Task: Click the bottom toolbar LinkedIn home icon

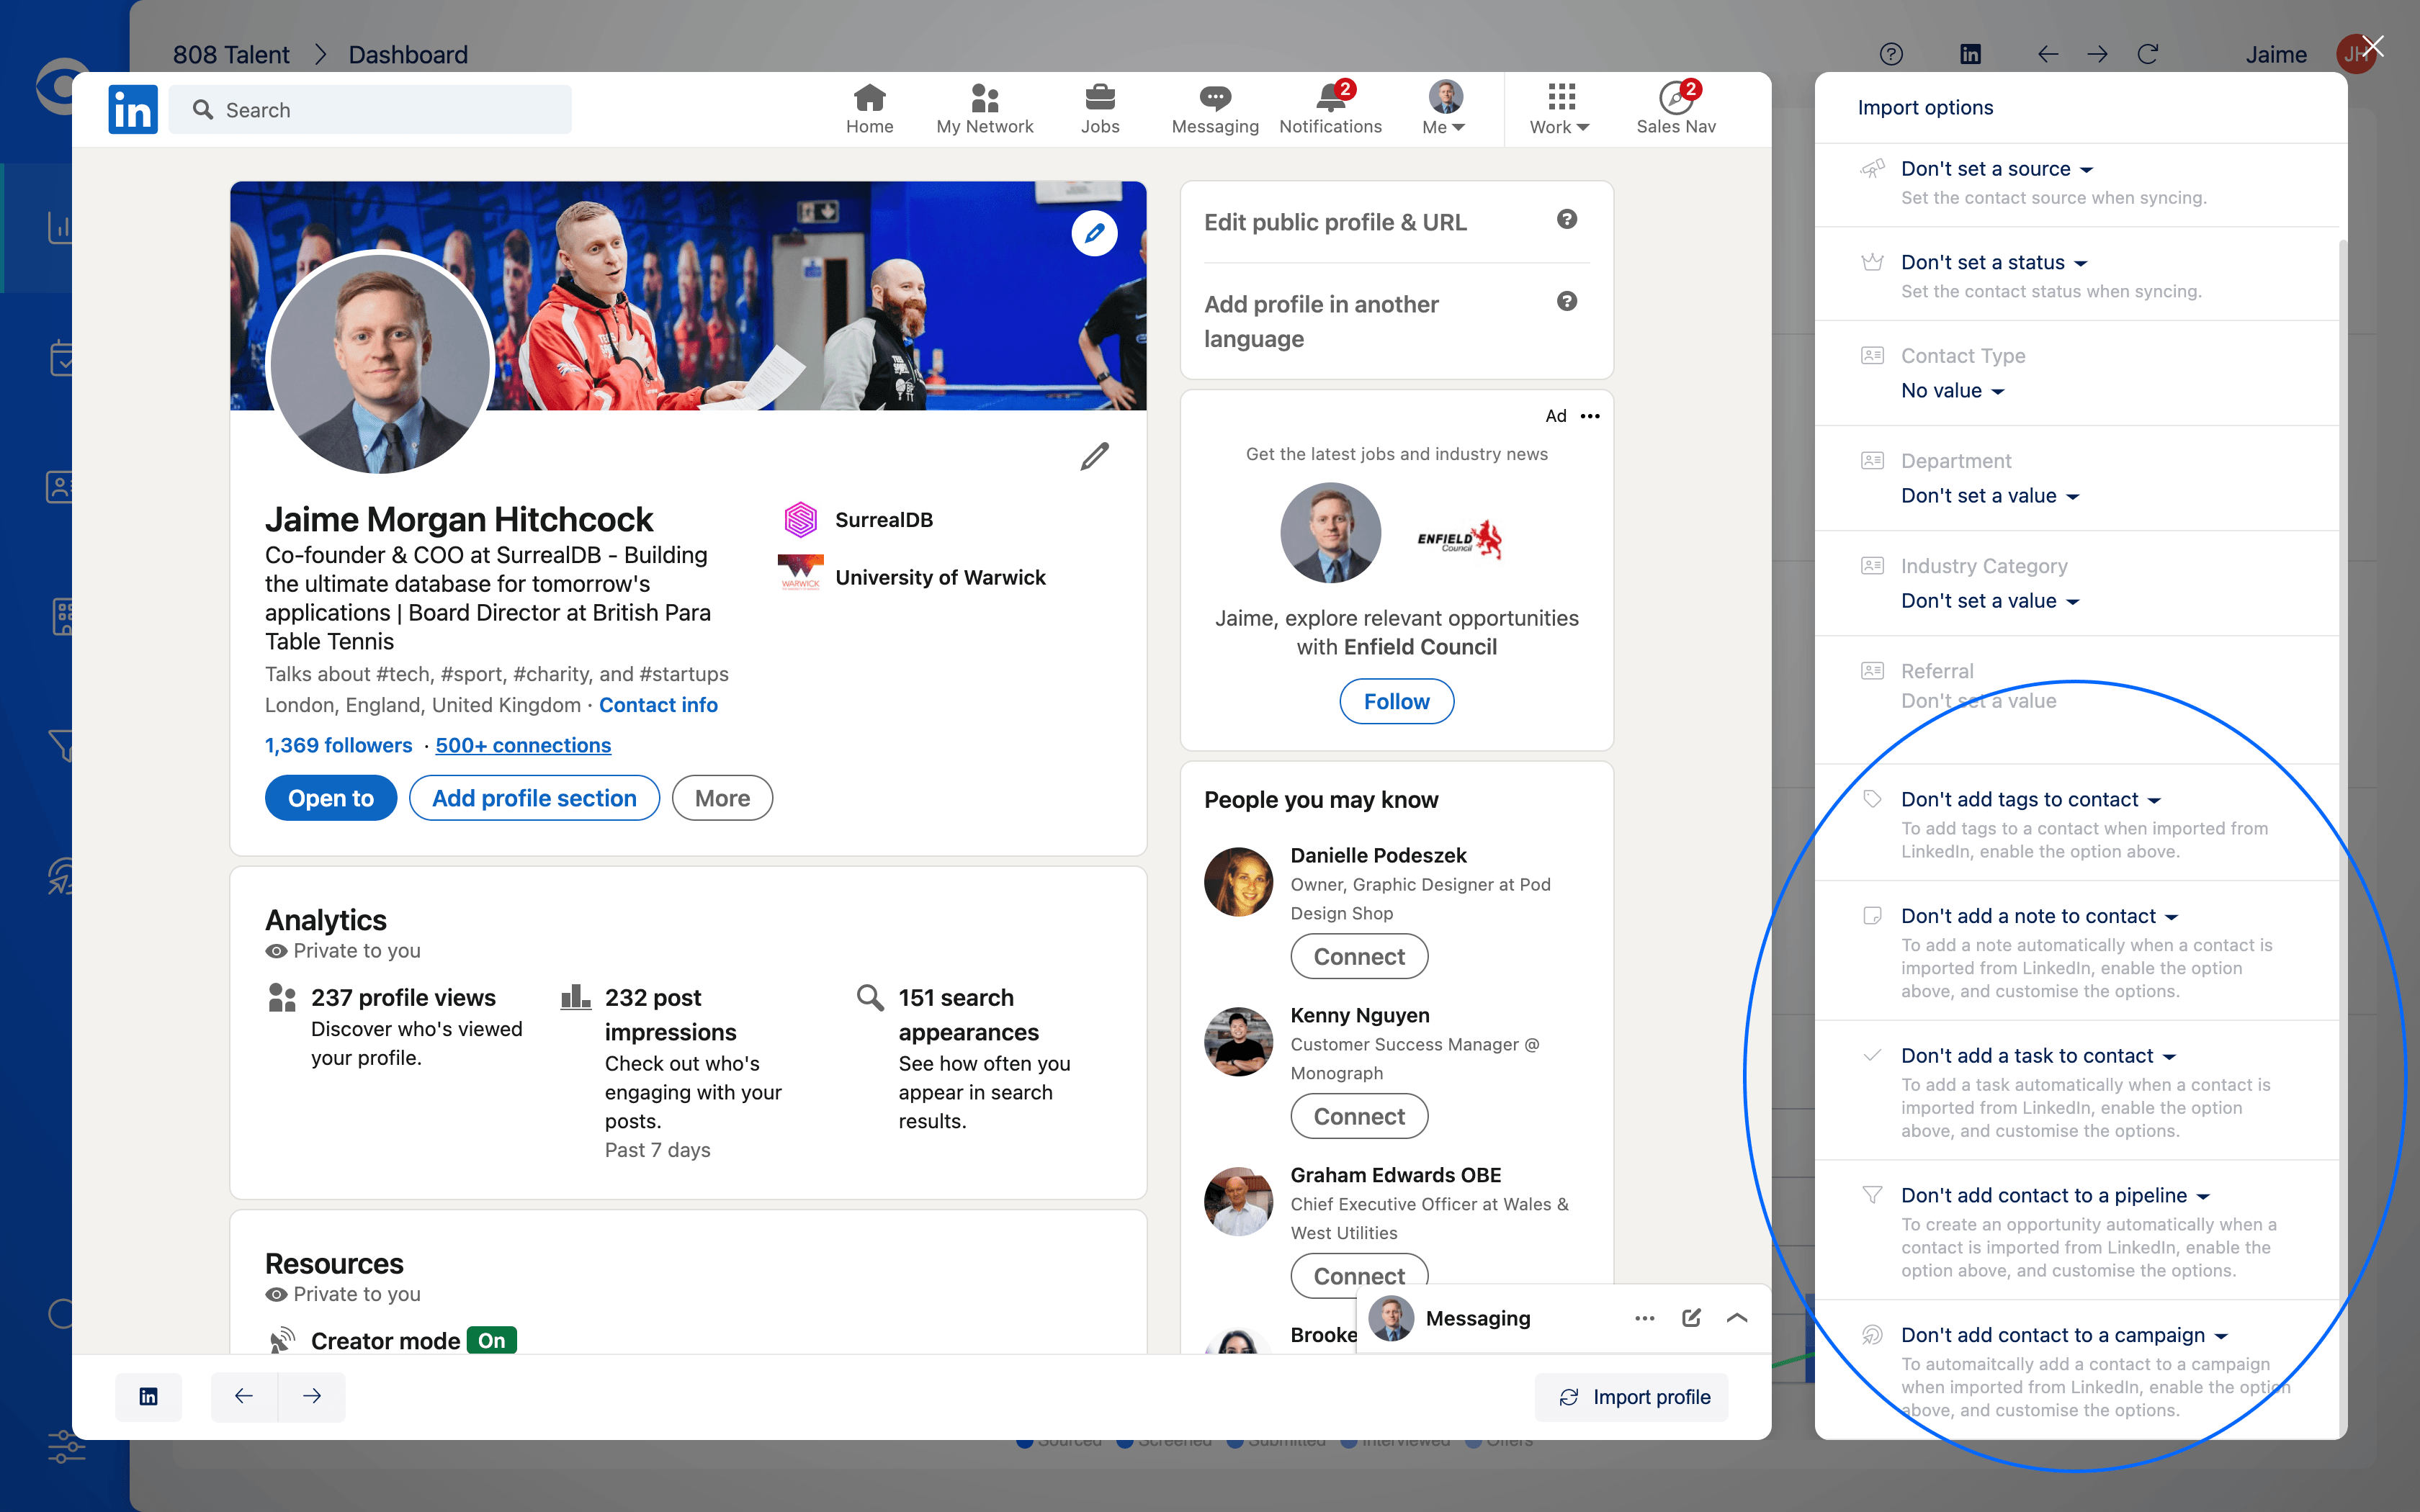Action: (x=148, y=1396)
